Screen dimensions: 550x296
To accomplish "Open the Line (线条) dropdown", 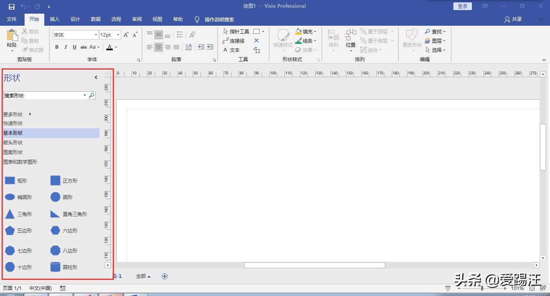I will pos(306,41).
